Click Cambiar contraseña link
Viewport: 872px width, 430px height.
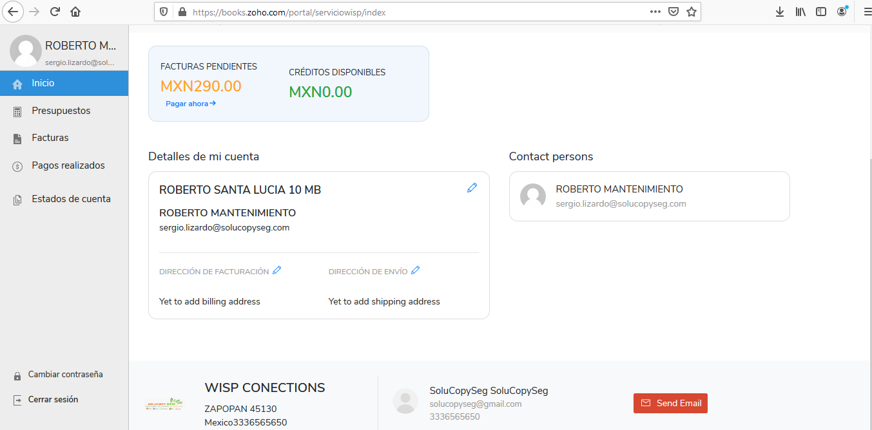click(x=65, y=375)
